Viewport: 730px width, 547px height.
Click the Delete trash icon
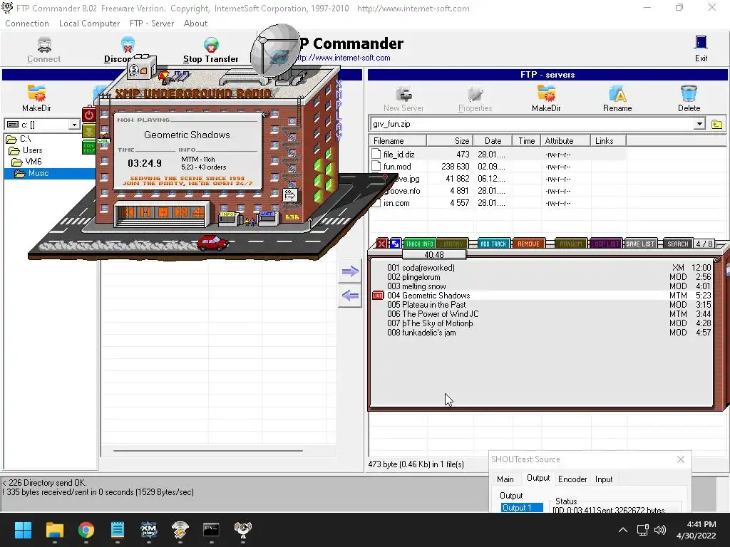coord(689,98)
